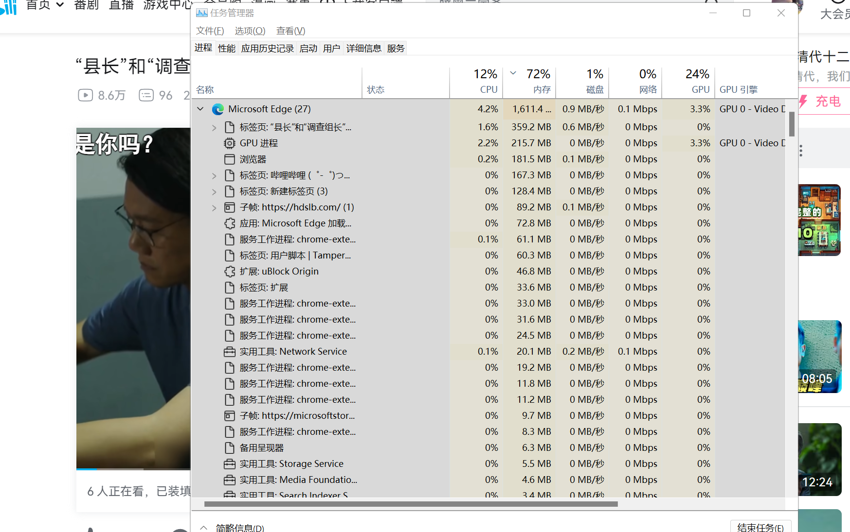The width and height of the screenshot is (850, 532).
Task: Click the 浏览器 window icon
Action: 229,159
